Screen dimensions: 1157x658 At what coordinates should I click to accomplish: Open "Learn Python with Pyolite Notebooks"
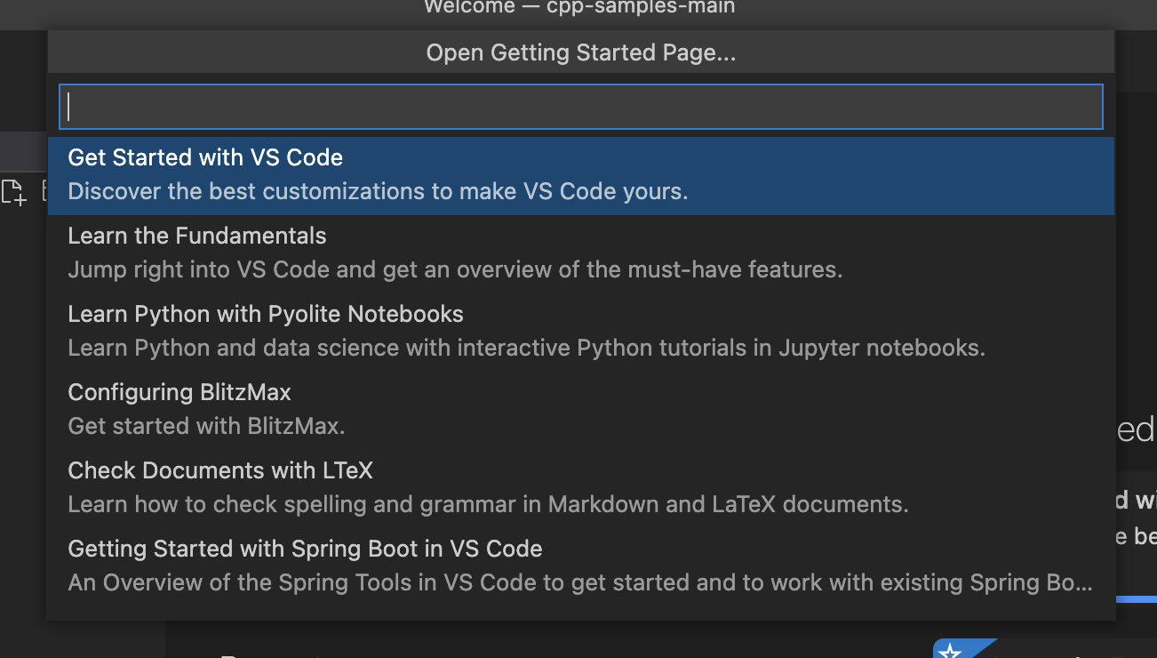point(265,314)
